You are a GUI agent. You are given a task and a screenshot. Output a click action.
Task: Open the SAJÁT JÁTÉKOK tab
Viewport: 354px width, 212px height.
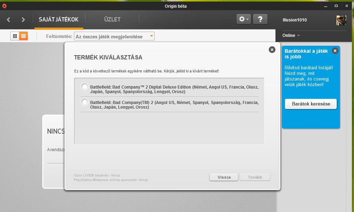coord(59,20)
